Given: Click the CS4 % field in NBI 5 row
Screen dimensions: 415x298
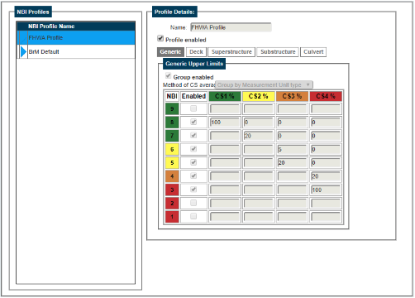Looking at the screenshot, I should coord(326,163).
